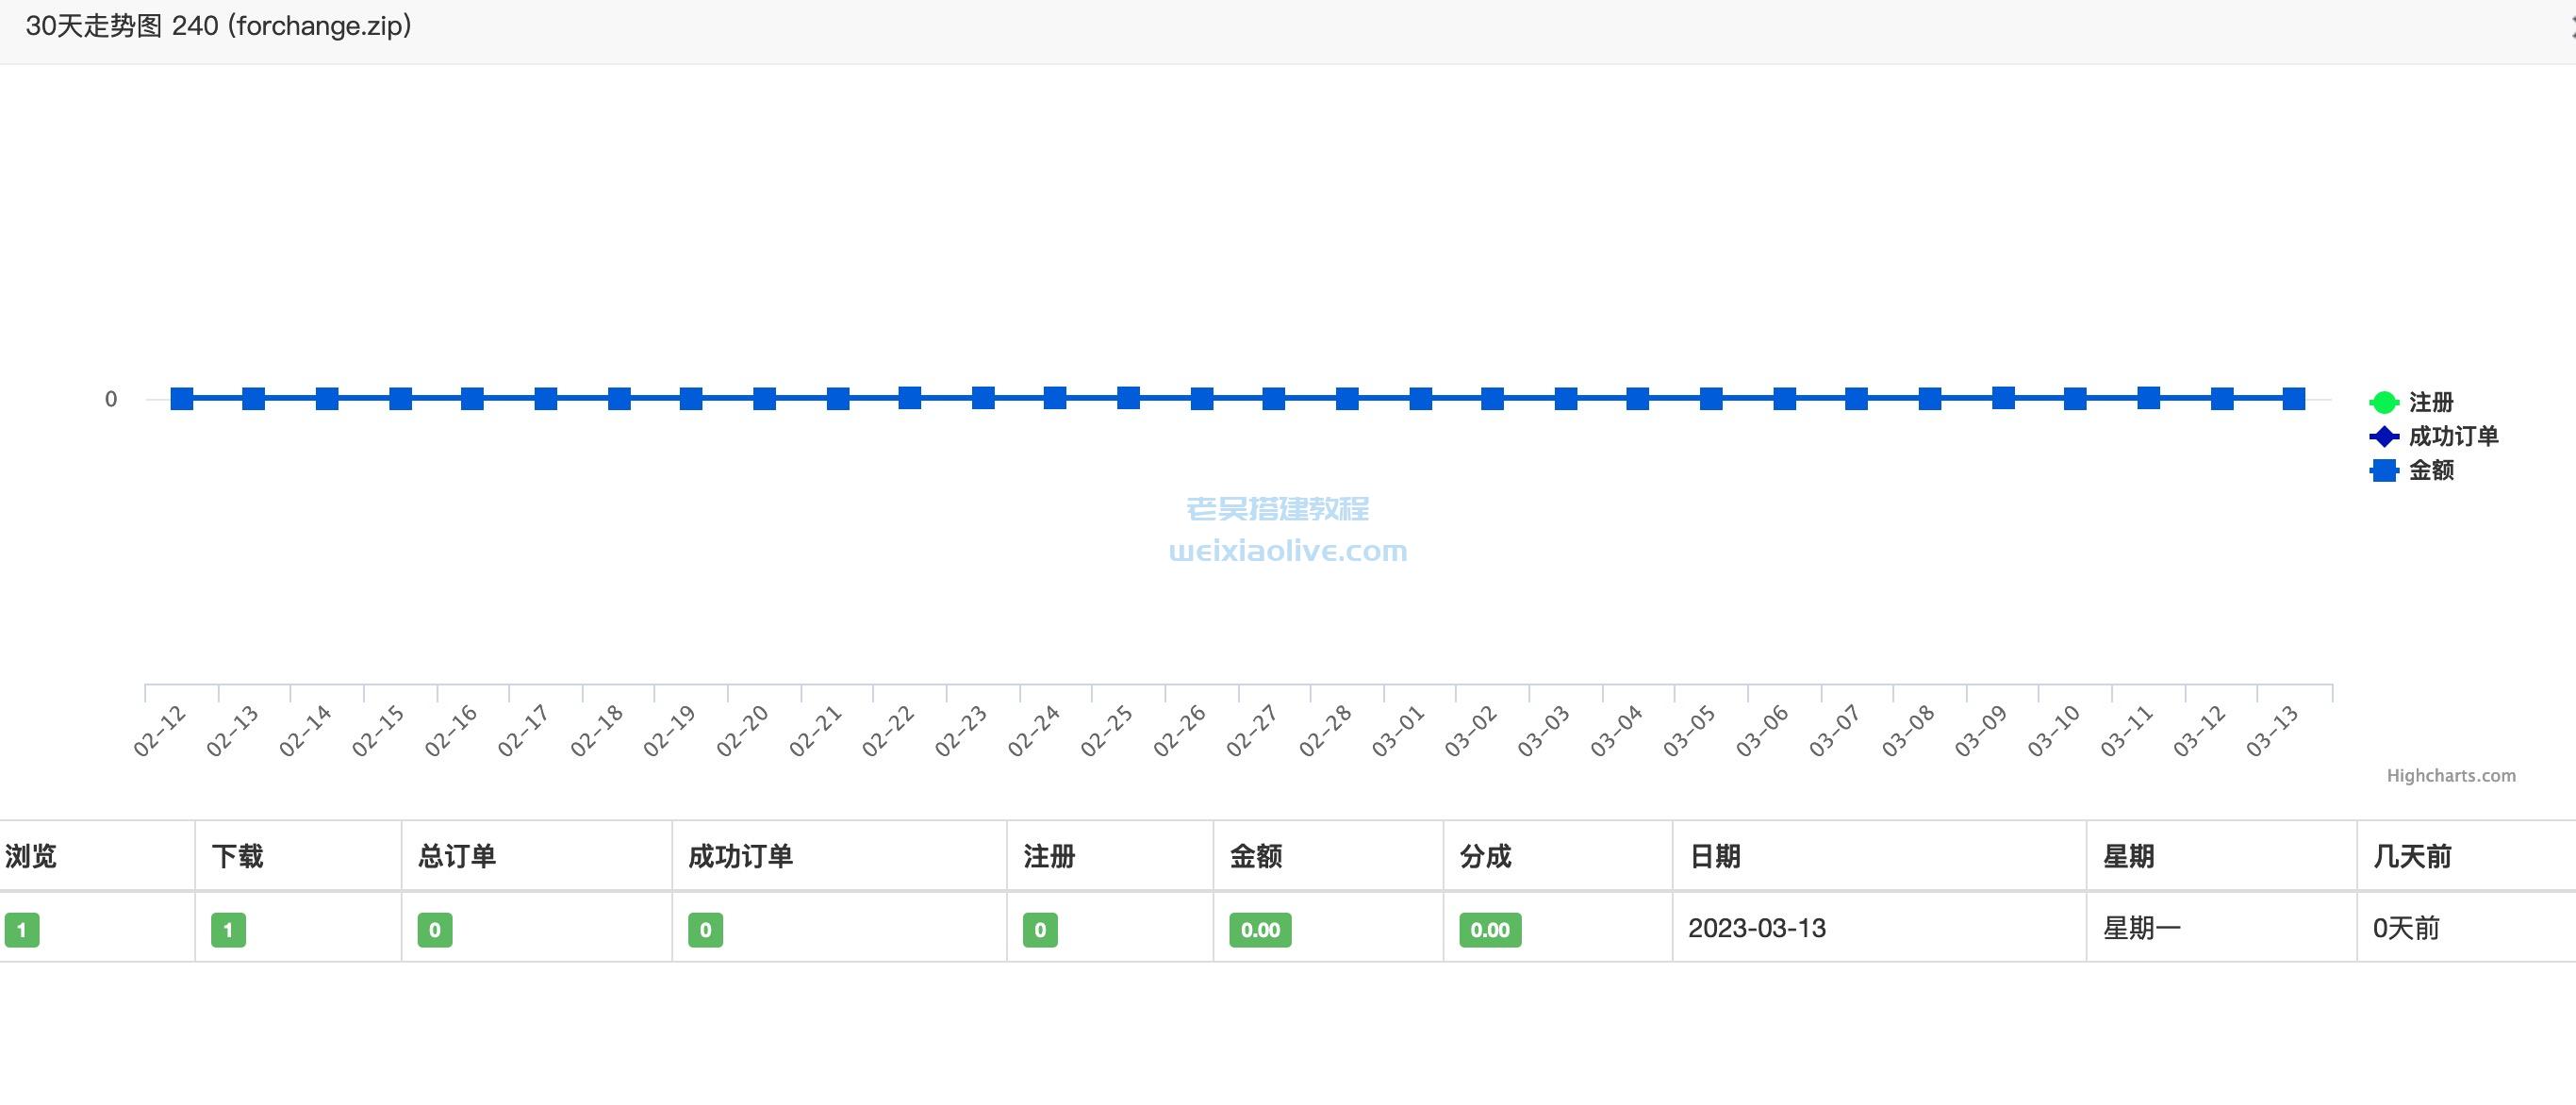Click the data point for 03-07
This screenshot has height=1105, width=2576.
1856,399
